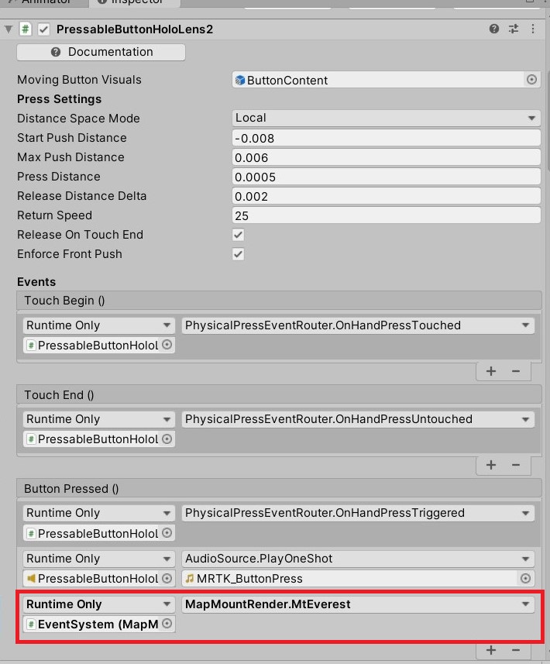Open AudioSource.PlayOneShot function dropdown
The height and width of the screenshot is (664, 550).
click(358, 559)
